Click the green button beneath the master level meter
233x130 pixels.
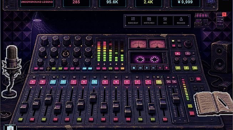(x=190, y=106)
